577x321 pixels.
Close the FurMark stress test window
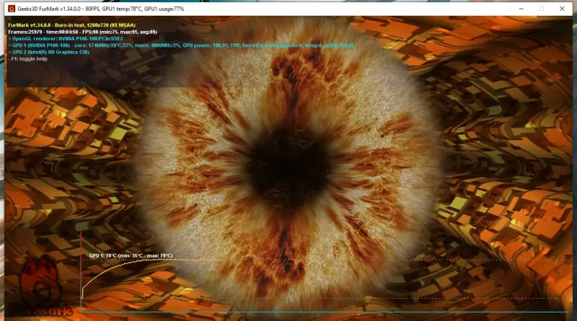[563, 8]
